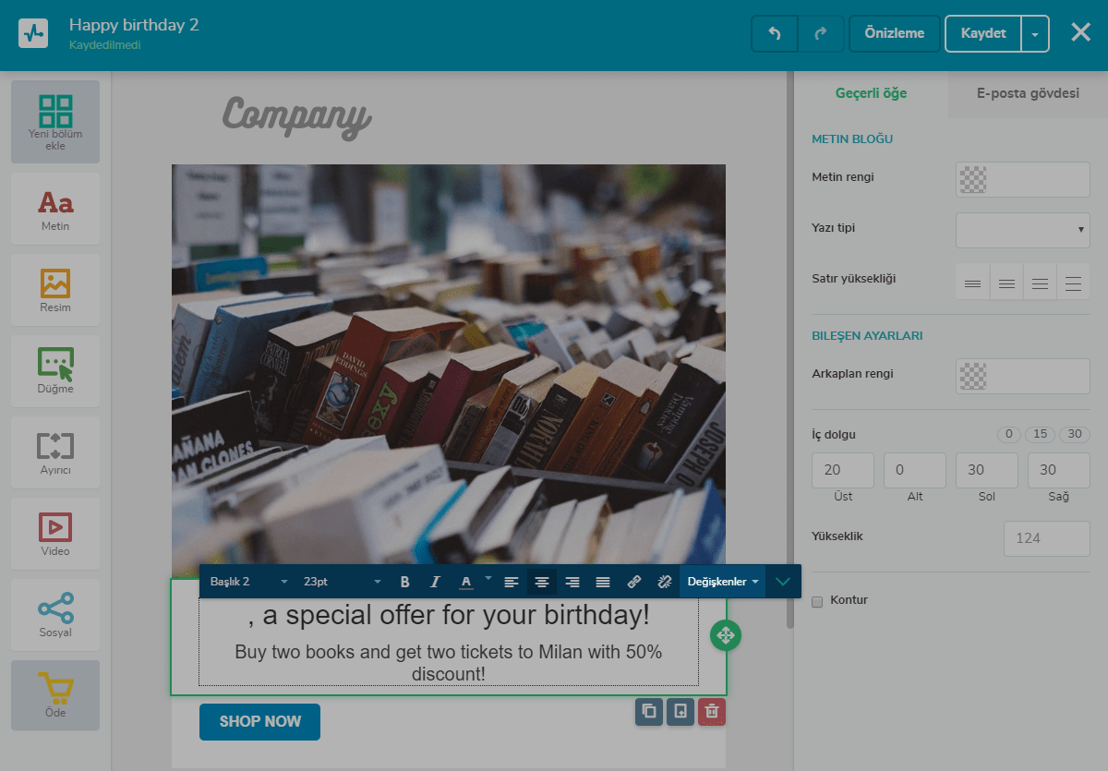
Task: Click the Önizleme preview button
Action: coord(894,33)
